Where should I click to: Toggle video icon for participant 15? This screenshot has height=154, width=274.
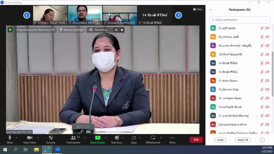pos(267,81)
